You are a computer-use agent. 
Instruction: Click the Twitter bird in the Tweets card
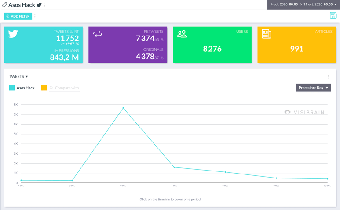click(x=13, y=34)
